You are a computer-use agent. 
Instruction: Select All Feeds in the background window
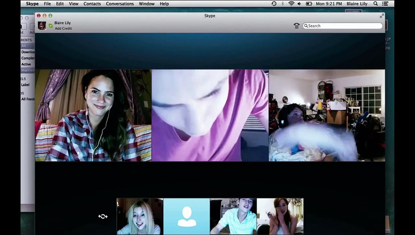pos(28,99)
